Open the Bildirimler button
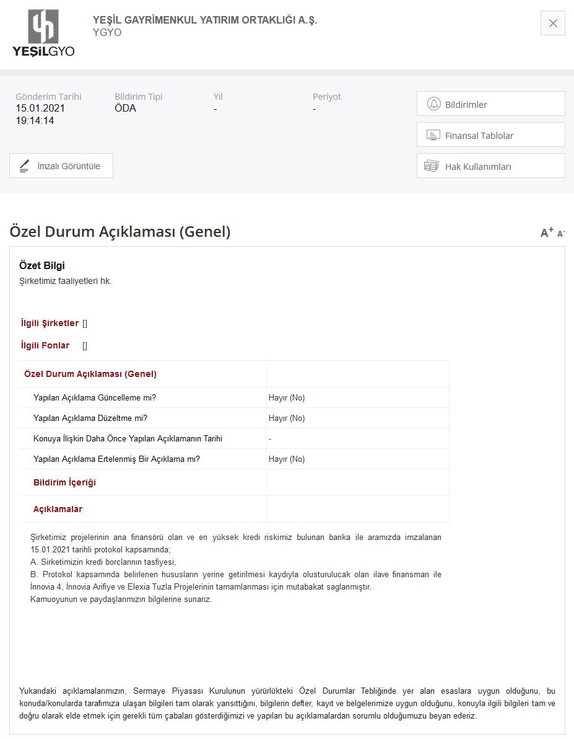Image resolution: width=574 pixels, height=739 pixels. 490,104
